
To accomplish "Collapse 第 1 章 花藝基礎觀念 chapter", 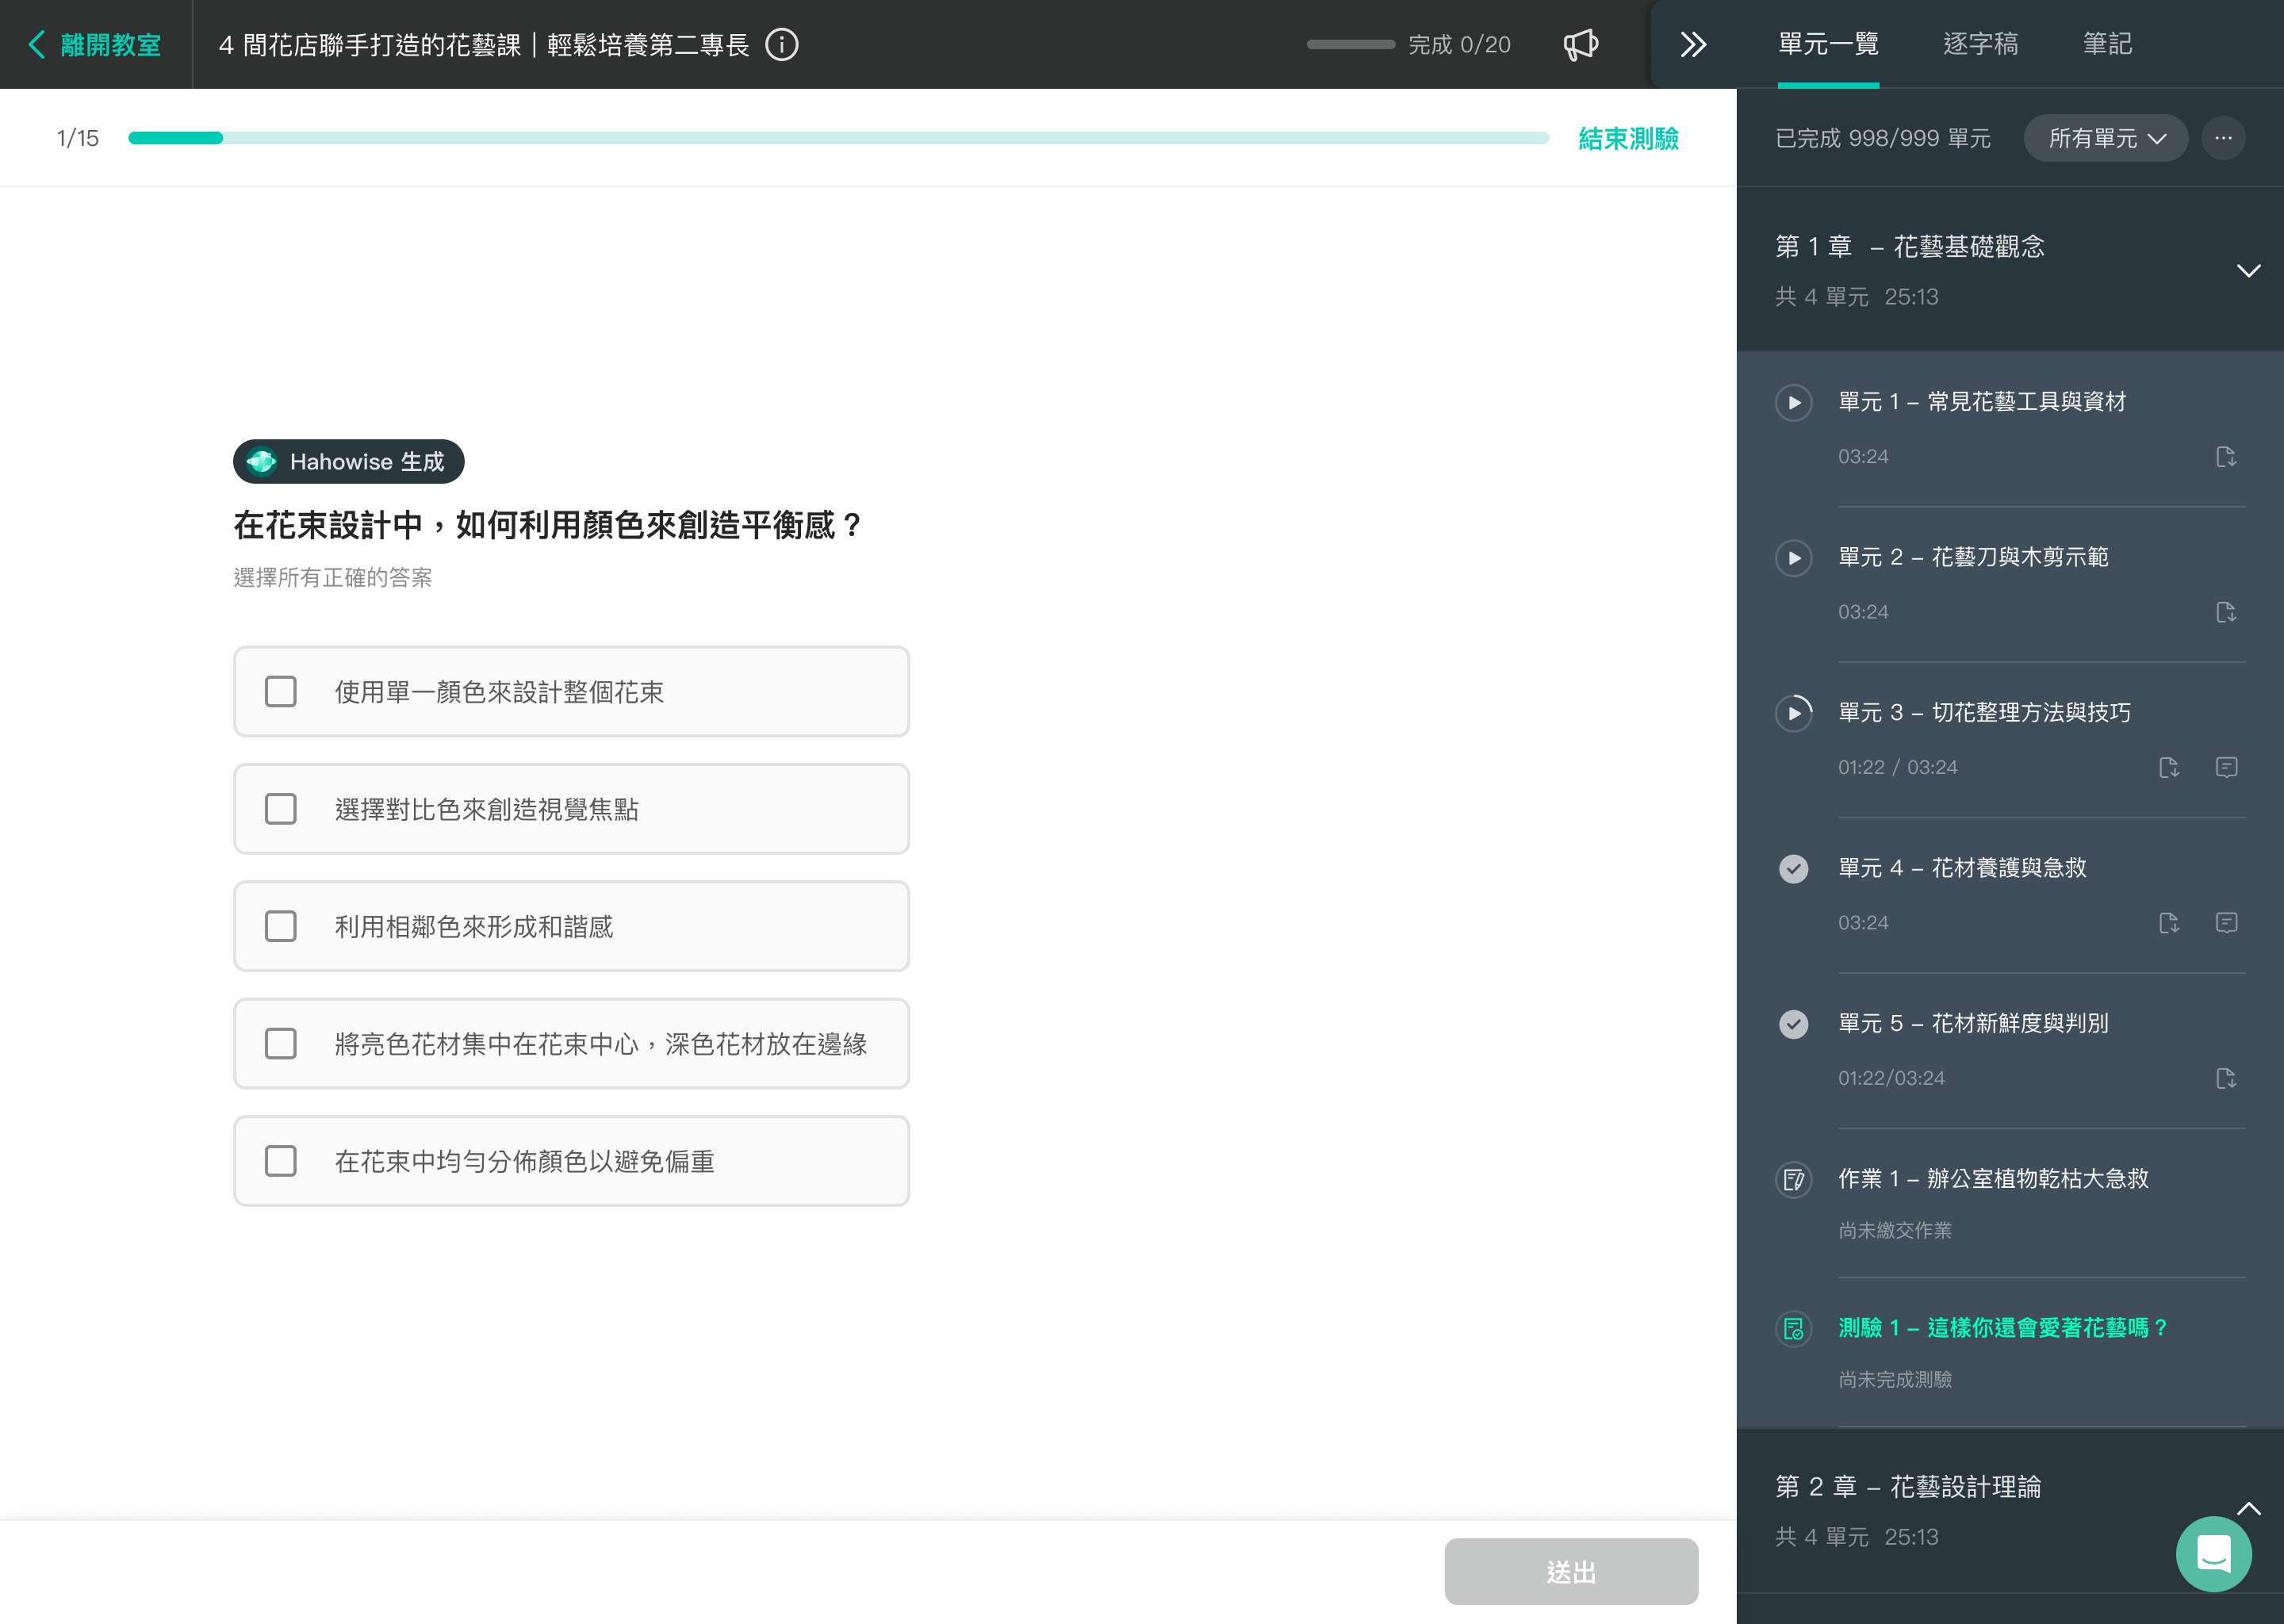I will (x=2248, y=271).
